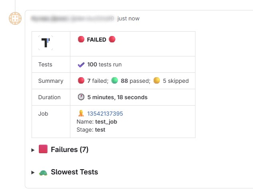Click the green passed status dot
The width and height of the screenshot is (253, 190).
coord(115,81)
